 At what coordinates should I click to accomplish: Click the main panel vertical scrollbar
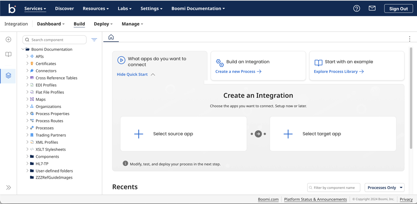(411, 98)
